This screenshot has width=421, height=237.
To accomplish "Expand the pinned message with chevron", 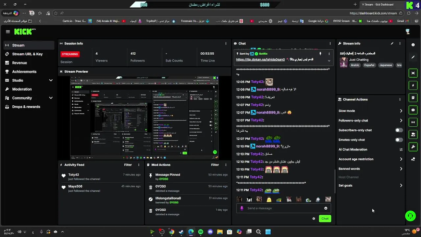I will pyautogui.click(x=329, y=61).
